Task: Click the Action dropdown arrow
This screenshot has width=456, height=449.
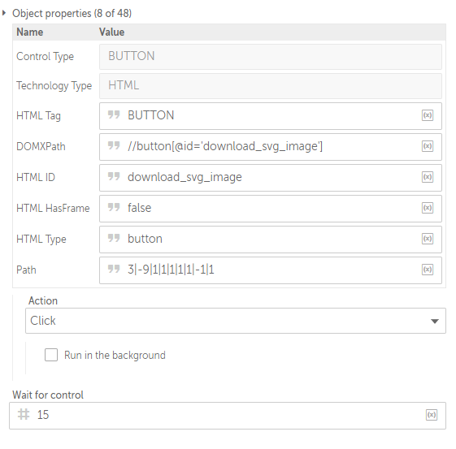Action: tap(435, 322)
